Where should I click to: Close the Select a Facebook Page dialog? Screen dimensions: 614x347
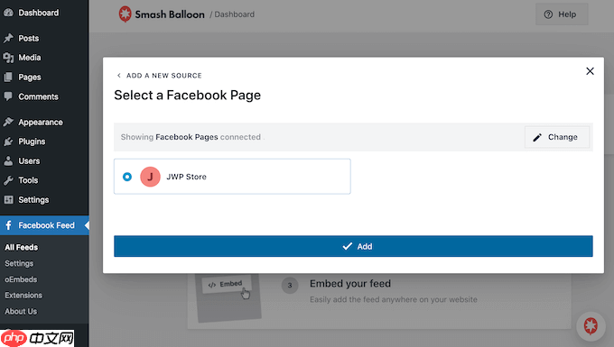tap(590, 71)
